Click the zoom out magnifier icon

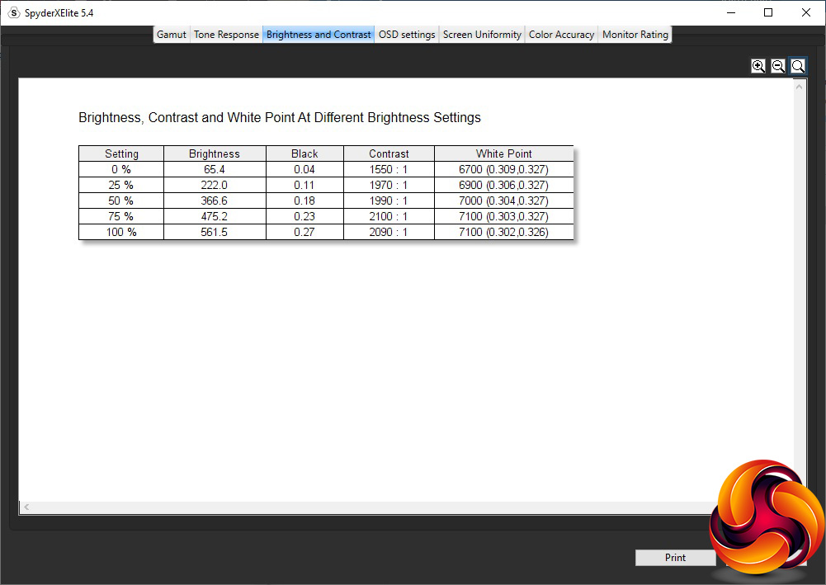point(777,66)
